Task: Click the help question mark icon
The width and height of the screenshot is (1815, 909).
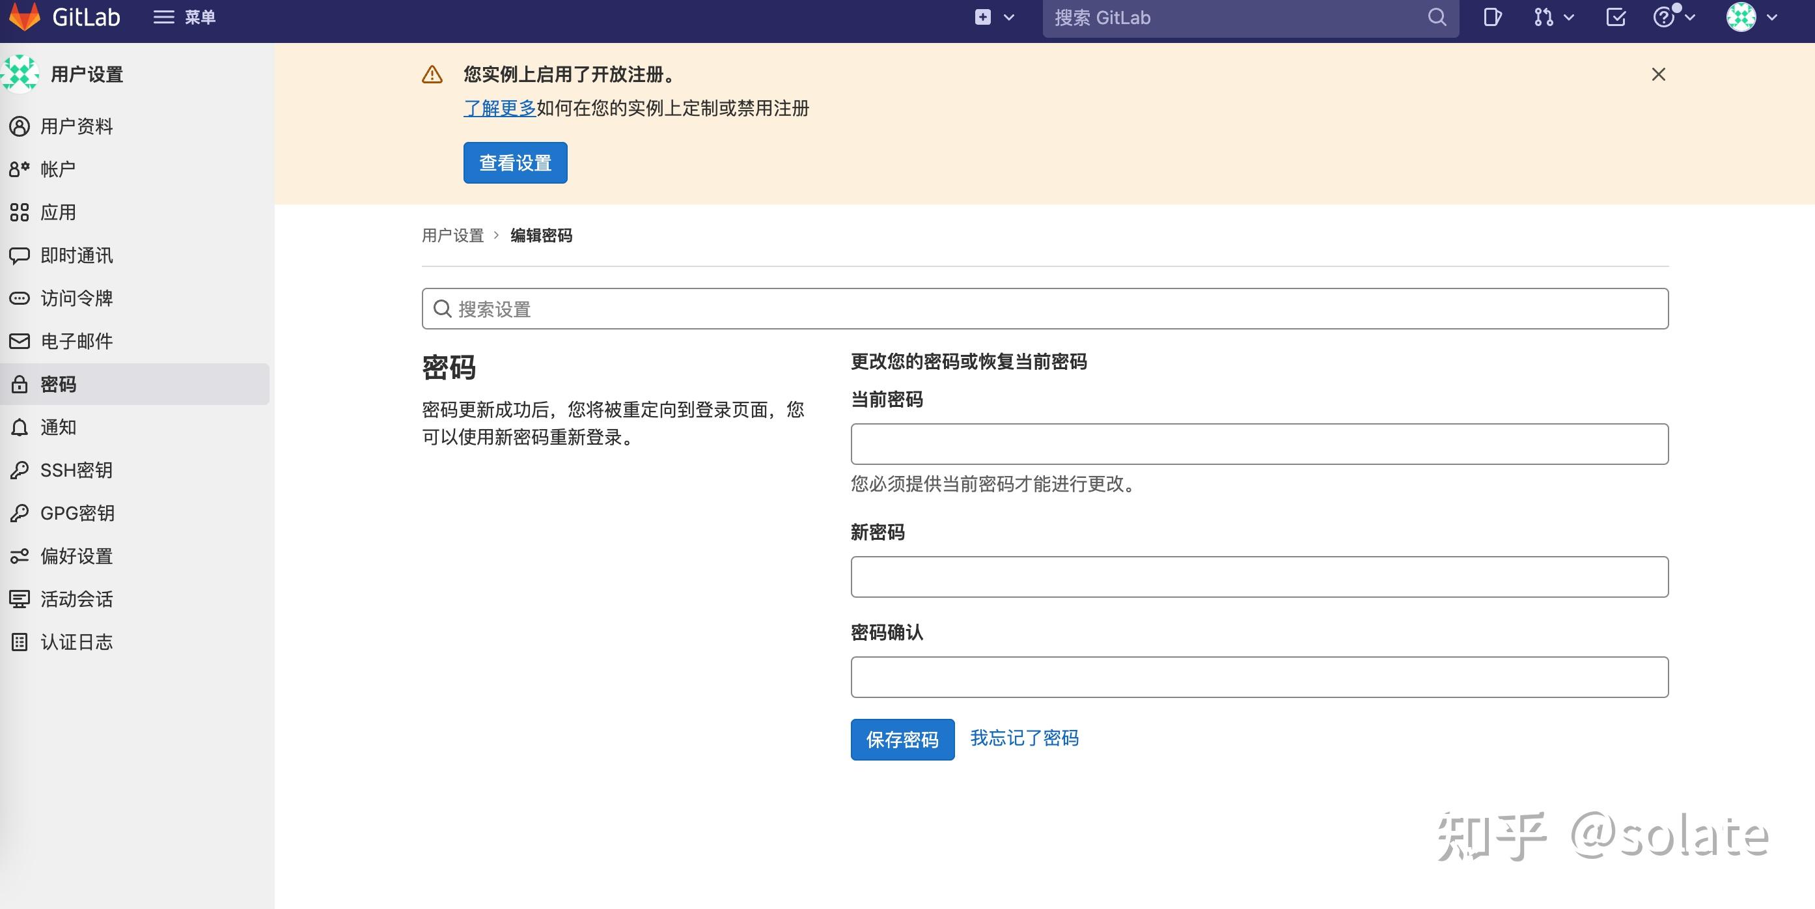Action: 1664,16
